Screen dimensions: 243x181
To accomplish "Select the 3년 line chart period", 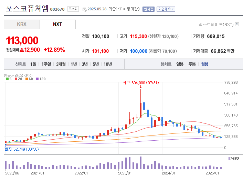I will tap(85, 64).
